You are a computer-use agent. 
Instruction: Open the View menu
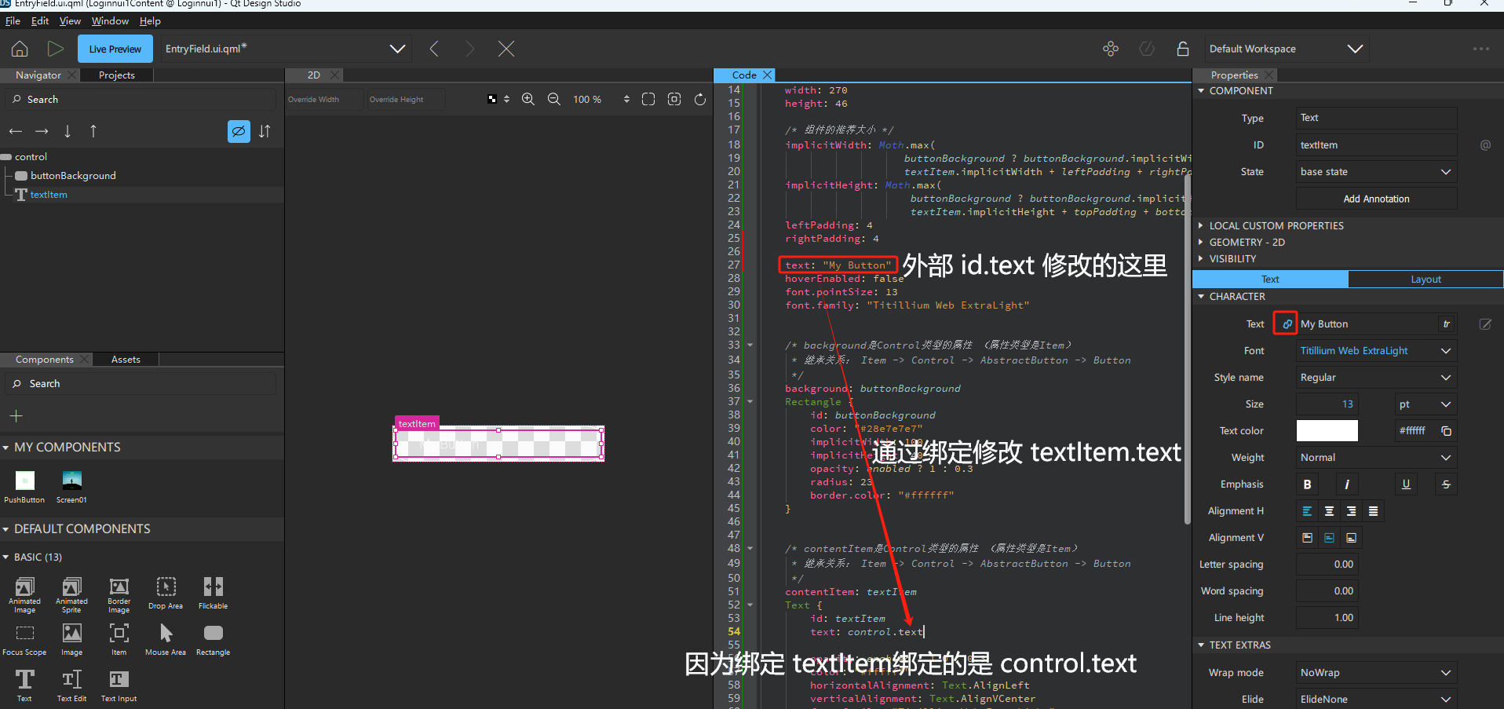(70, 21)
